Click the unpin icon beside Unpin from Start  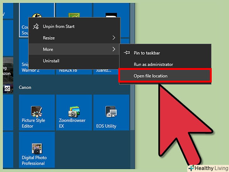point(36,26)
